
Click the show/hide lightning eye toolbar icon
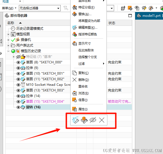click(144, 8)
